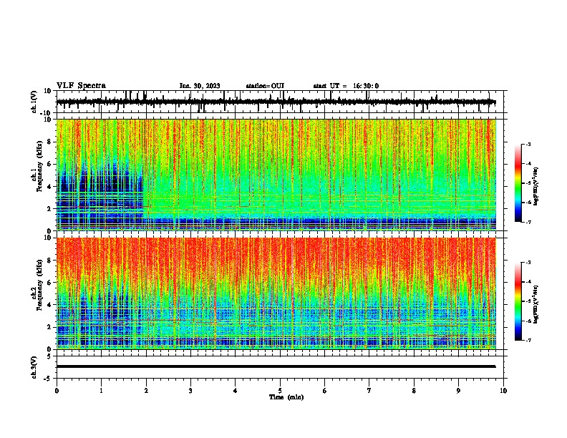The image size is (567, 438).
Task: Click the ch.2 color bar PSD units label
Action: (x=536, y=304)
